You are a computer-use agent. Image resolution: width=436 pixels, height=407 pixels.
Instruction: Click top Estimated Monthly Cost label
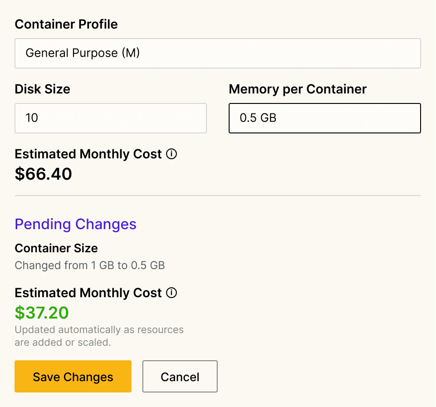[x=88, y=154]
